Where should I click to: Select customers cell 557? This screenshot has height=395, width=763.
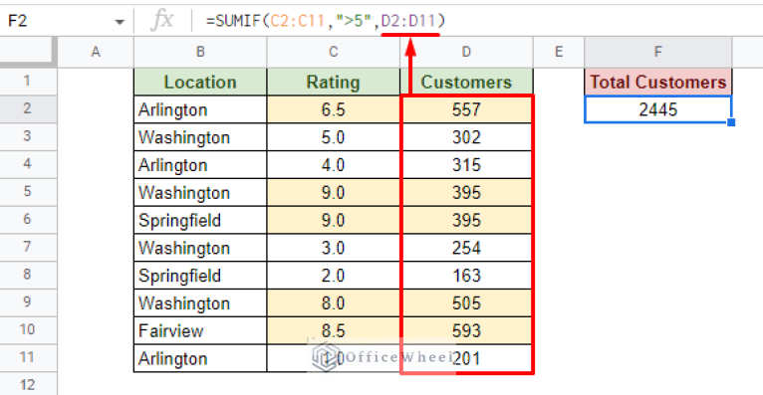tap(466, 109)
